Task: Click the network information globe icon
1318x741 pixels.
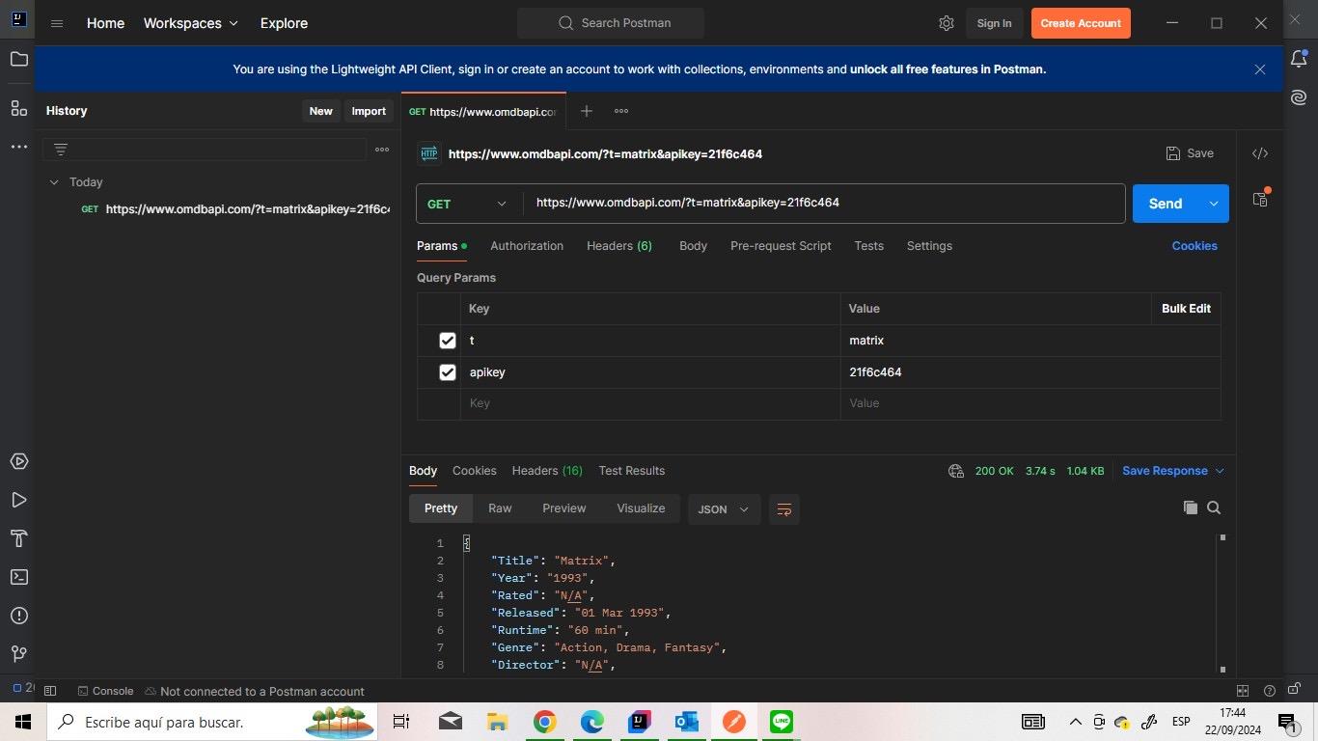Action: [956, 471]
